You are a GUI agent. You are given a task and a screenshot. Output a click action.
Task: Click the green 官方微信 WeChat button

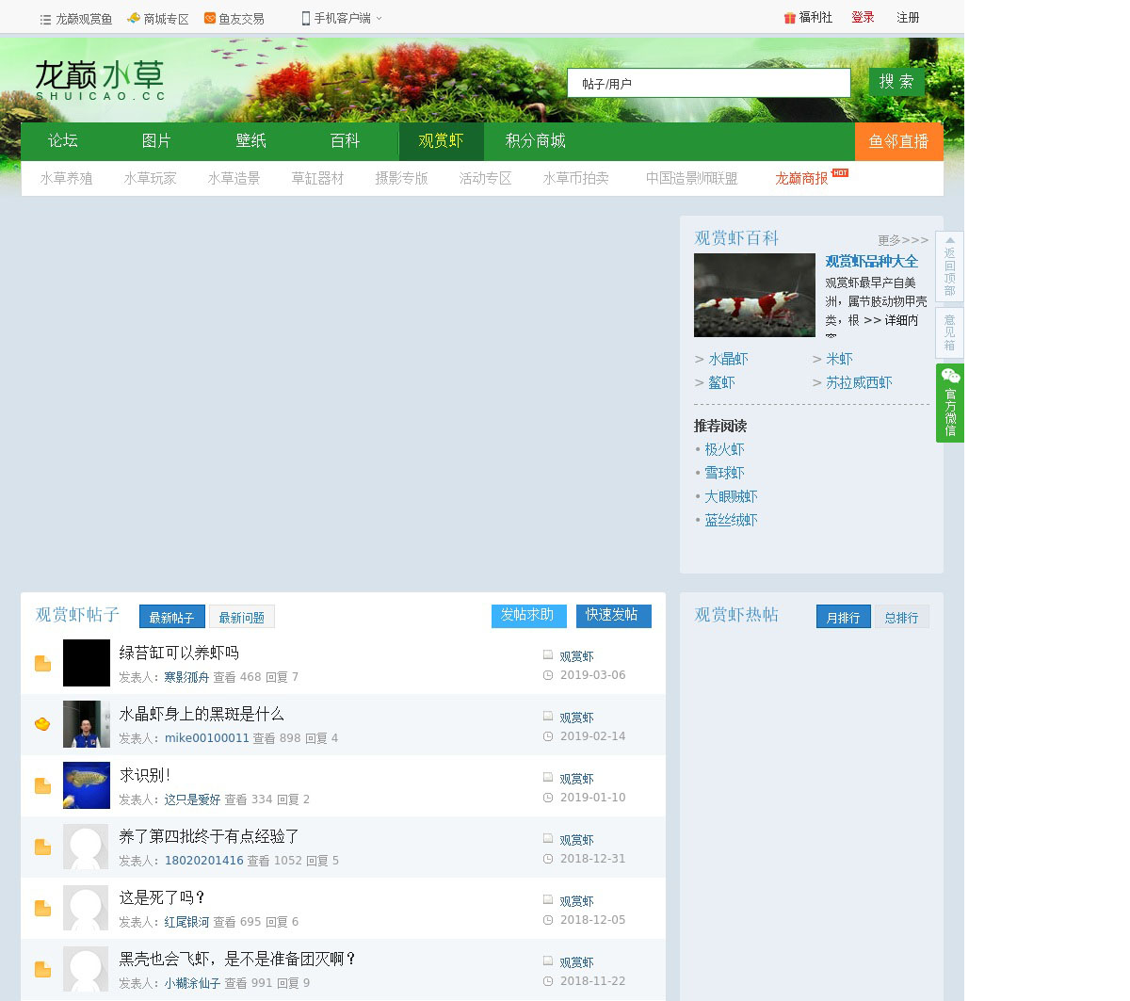tap(949, 403)
